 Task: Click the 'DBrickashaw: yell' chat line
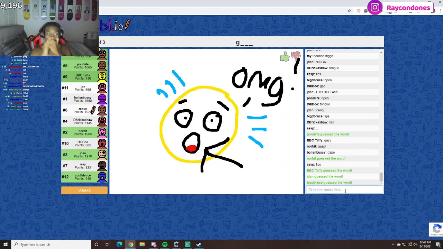tap(320, 122)
